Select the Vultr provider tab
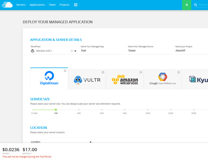Screen dimensions: 208x161 click(x=87, y=79)
